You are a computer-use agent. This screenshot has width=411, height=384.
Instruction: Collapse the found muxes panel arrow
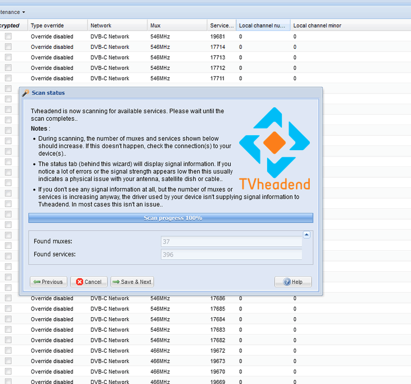pyautogui.click(x=306, y=234)
